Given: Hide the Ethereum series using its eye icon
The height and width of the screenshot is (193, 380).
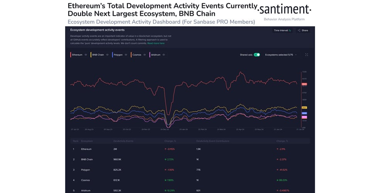Looking at the screenshot, I should [x=86, y=55].
